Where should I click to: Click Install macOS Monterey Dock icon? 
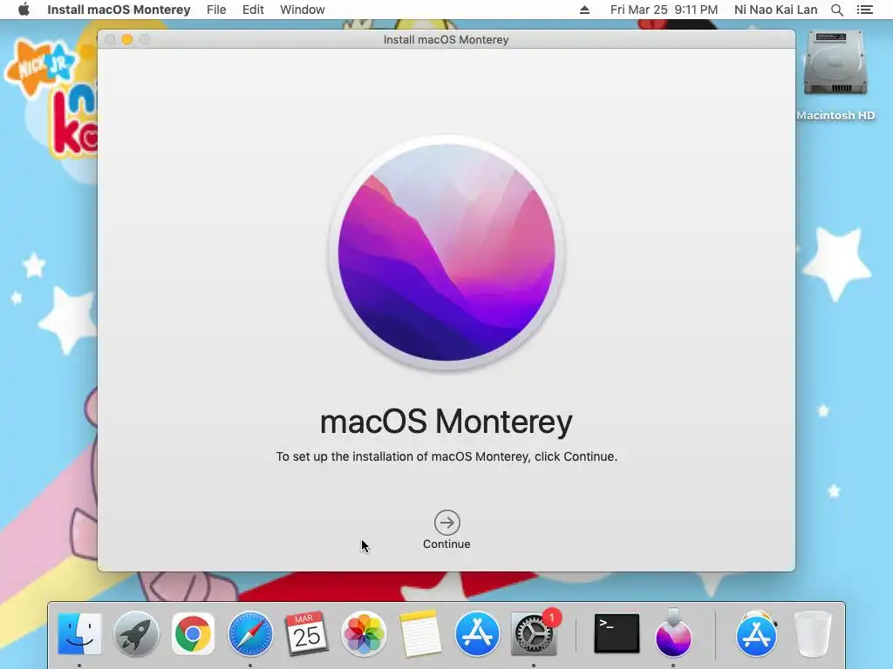pos(673,634)
